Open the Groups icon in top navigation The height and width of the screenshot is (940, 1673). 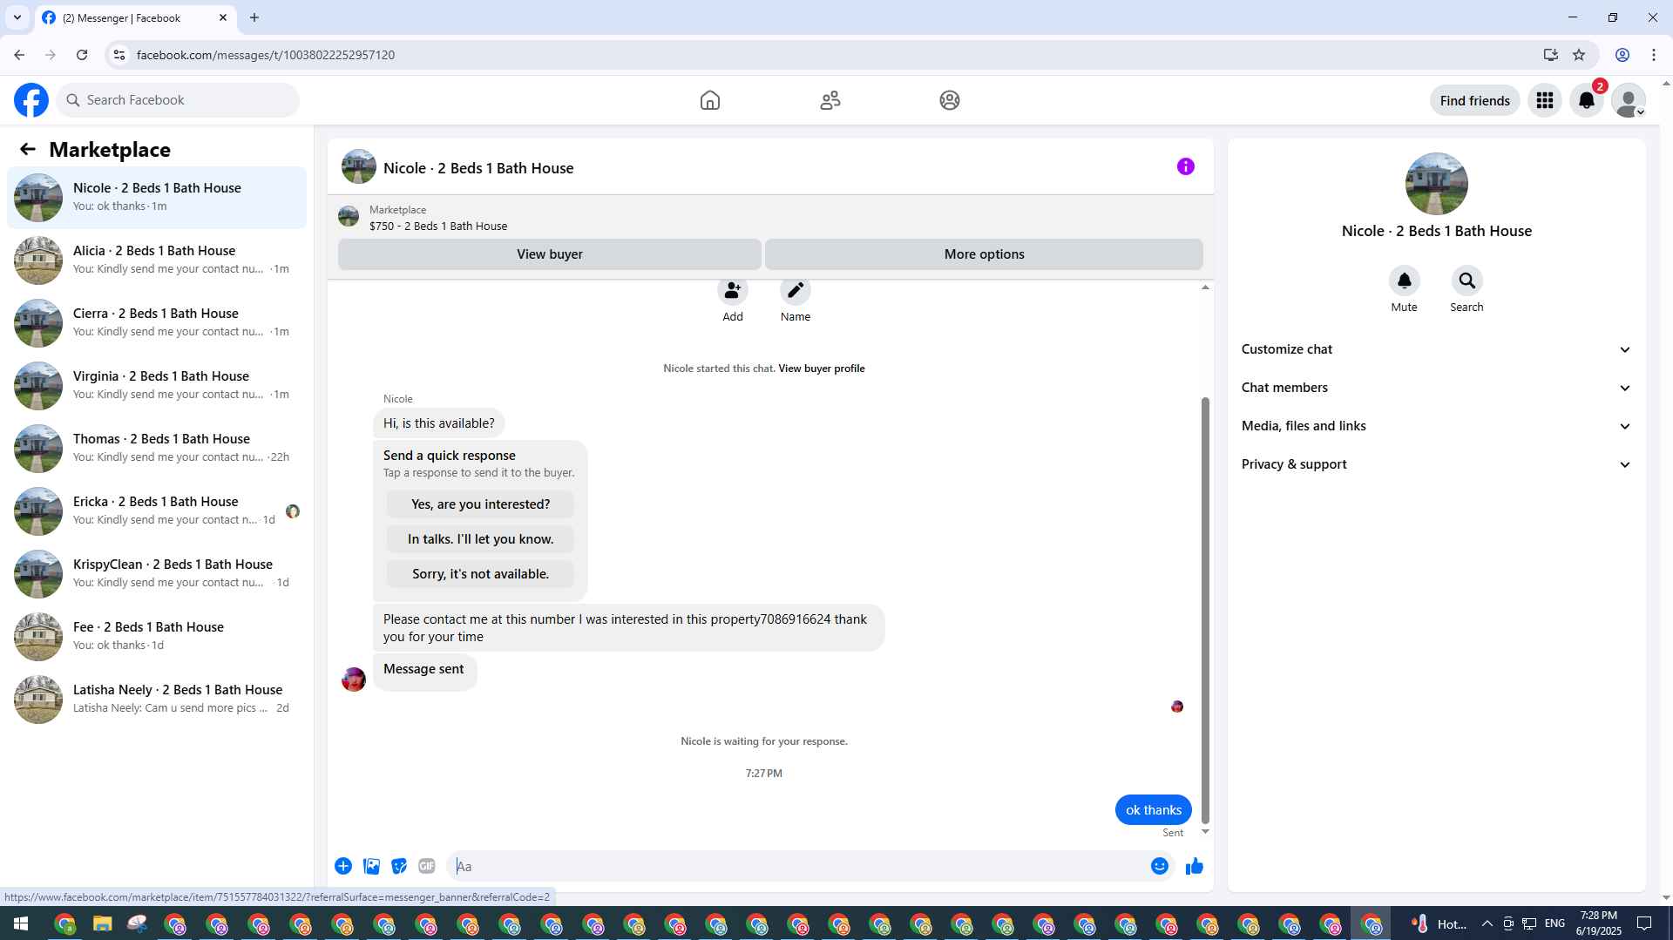950,100
